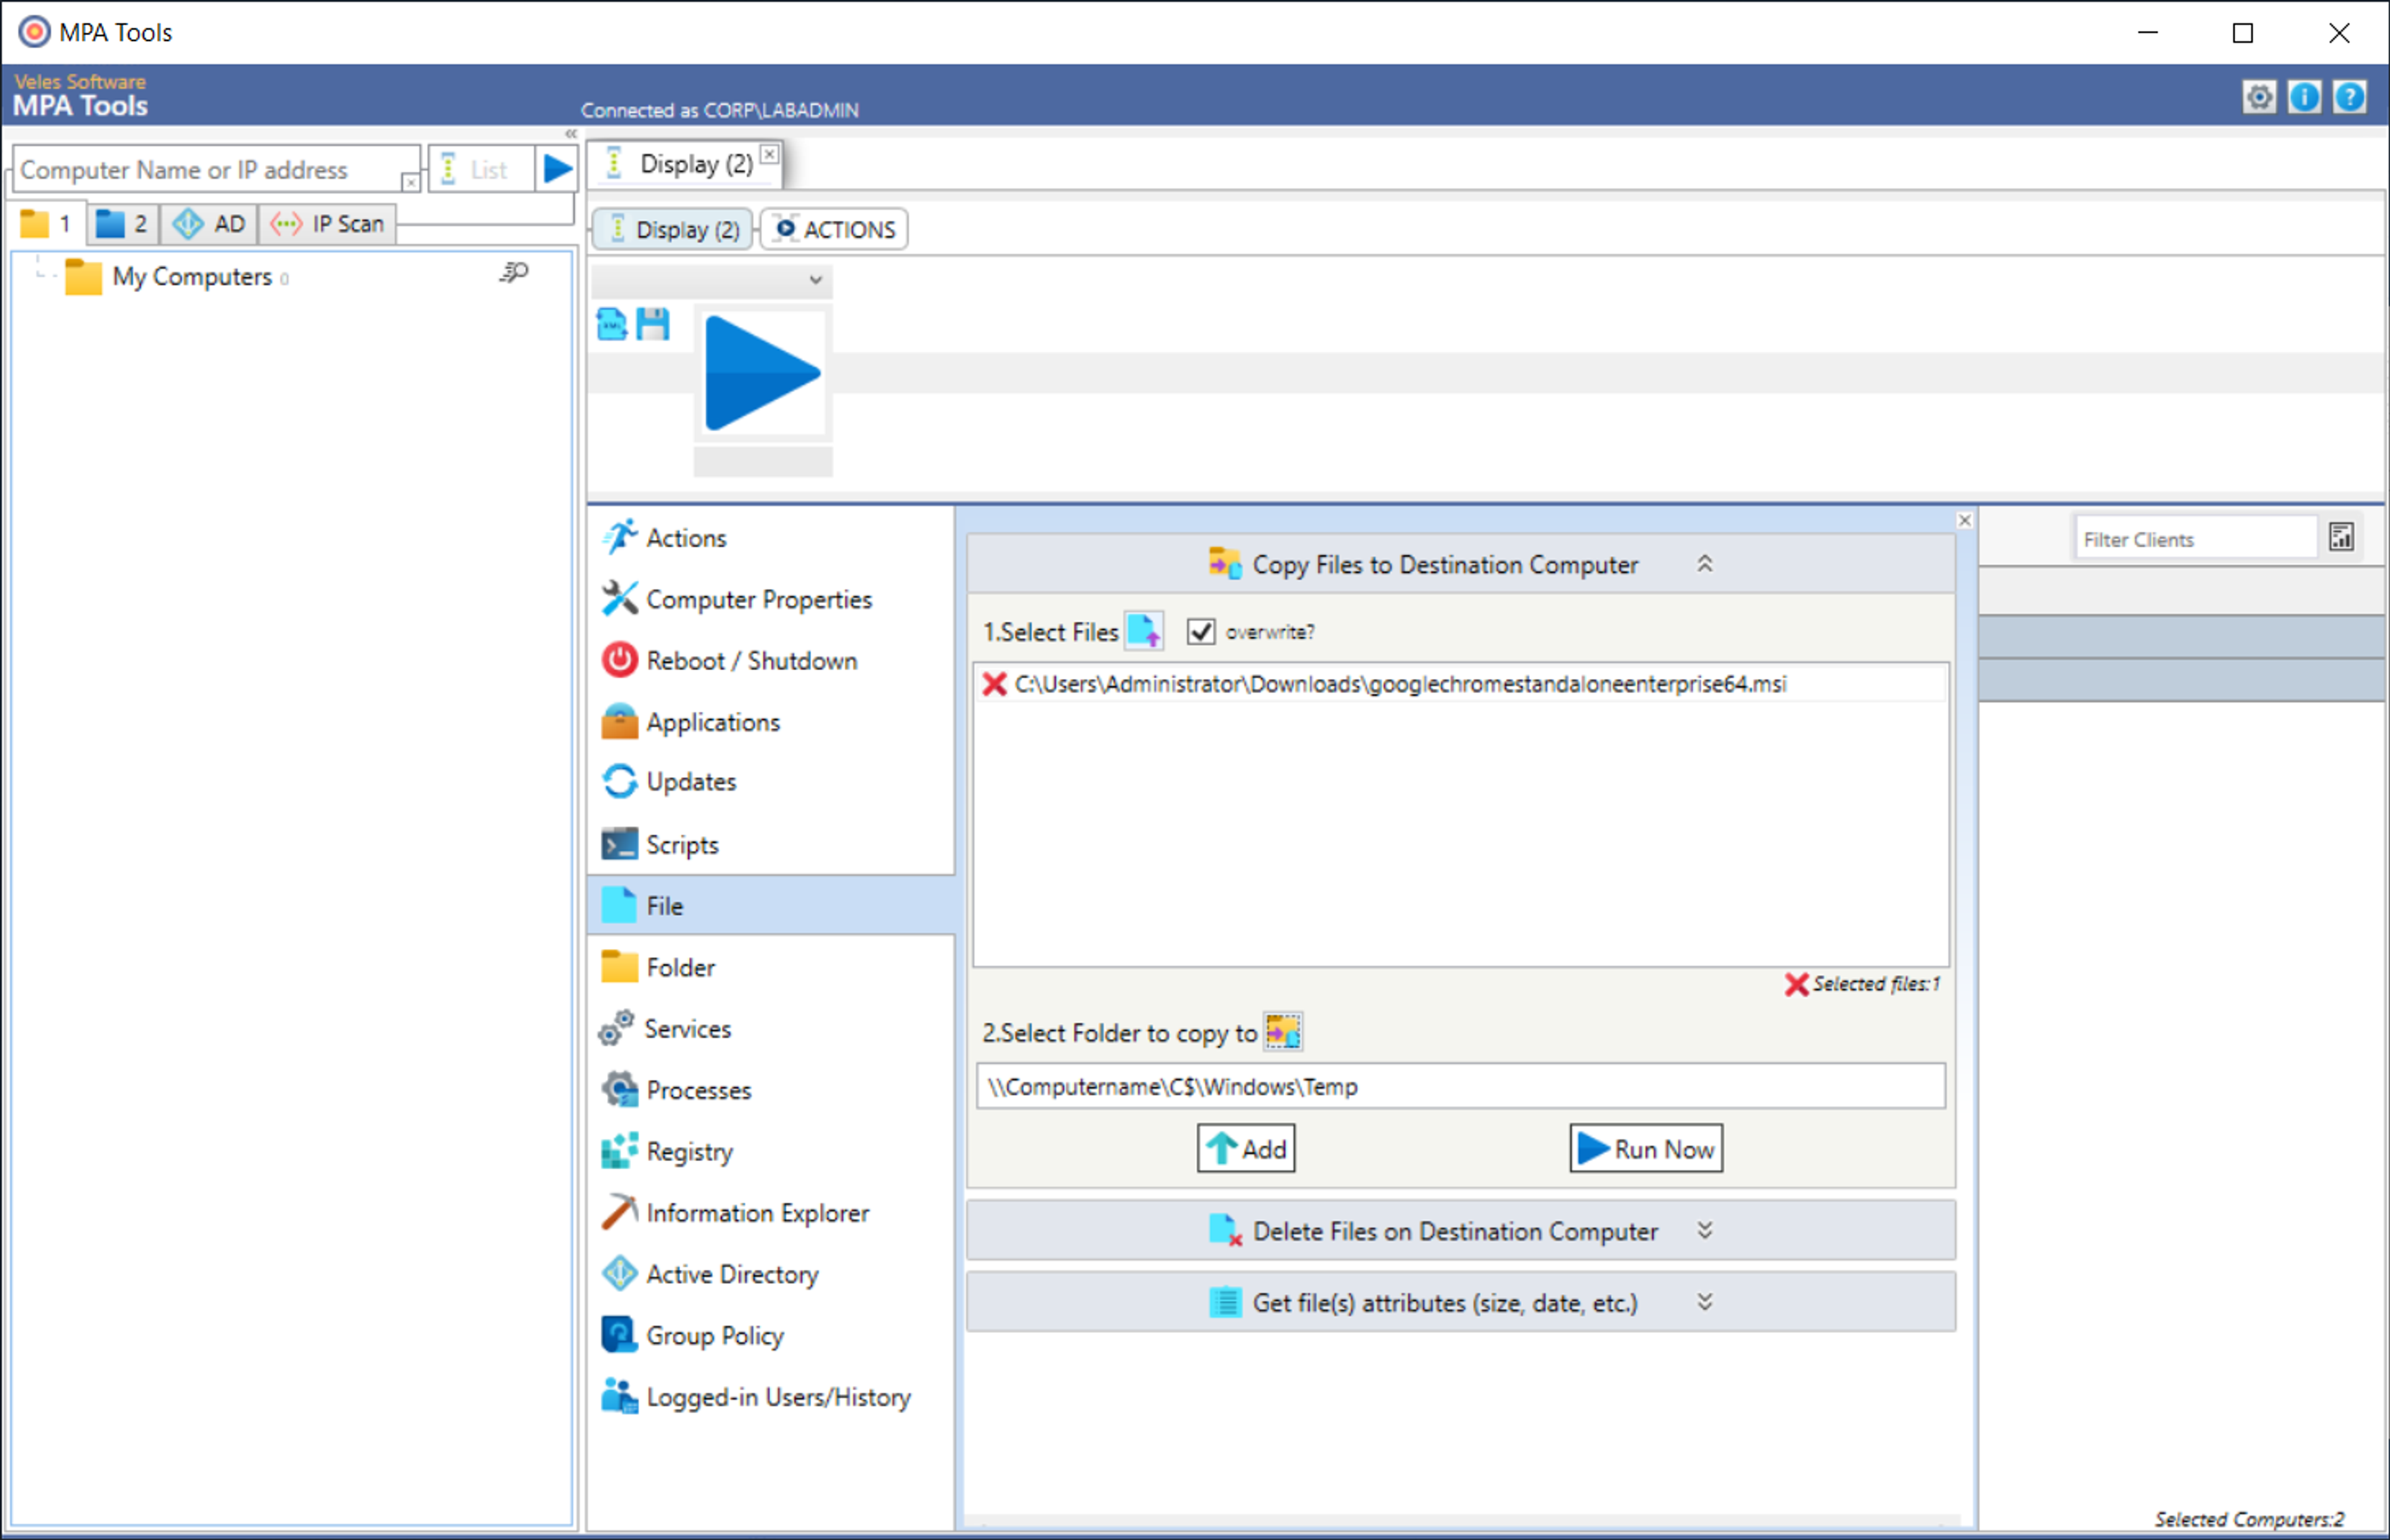Open the empty dropdown above run arrow
This screenshot has width=2390, height=1540.
coord(711,280)
